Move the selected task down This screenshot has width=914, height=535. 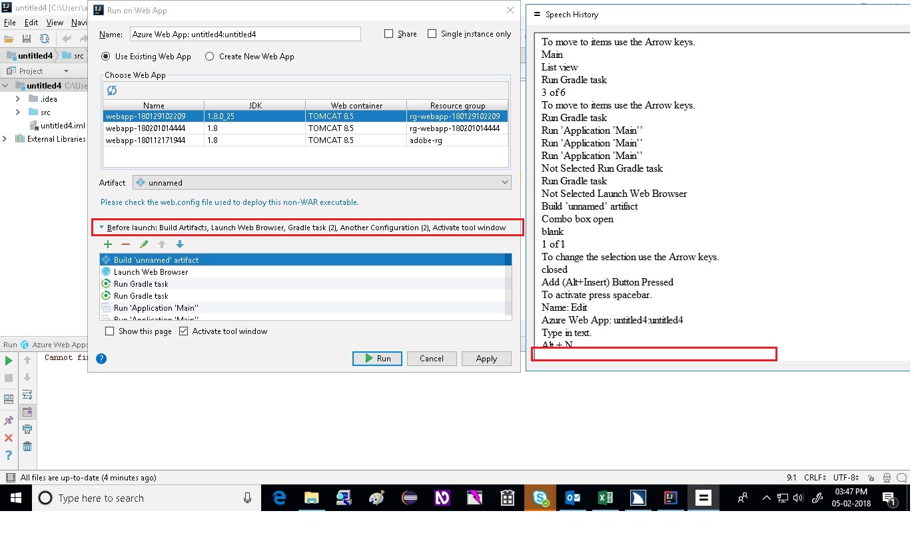pyautogui.click(x=179, y=244)
